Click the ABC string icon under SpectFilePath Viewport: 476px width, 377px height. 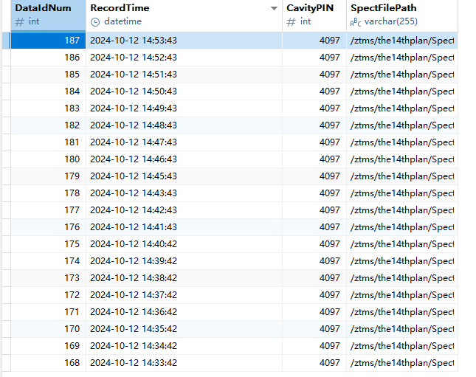tap(356, 22)
